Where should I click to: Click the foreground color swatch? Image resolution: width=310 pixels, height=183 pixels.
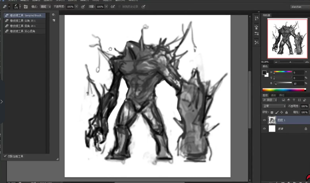coord(264,72)
